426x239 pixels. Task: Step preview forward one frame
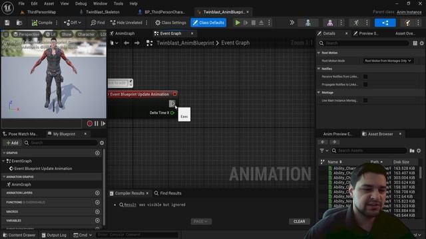pos(103,123)
